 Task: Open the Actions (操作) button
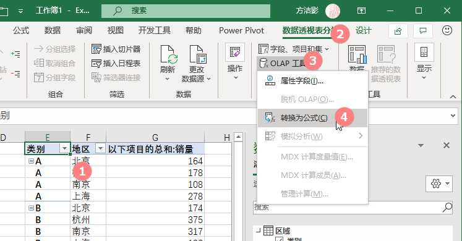(x=235, y=61)
